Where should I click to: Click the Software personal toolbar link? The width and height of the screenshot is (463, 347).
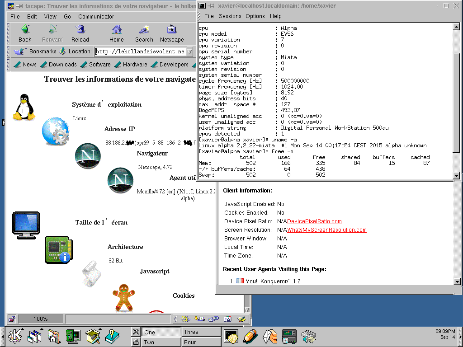point(96,64)
